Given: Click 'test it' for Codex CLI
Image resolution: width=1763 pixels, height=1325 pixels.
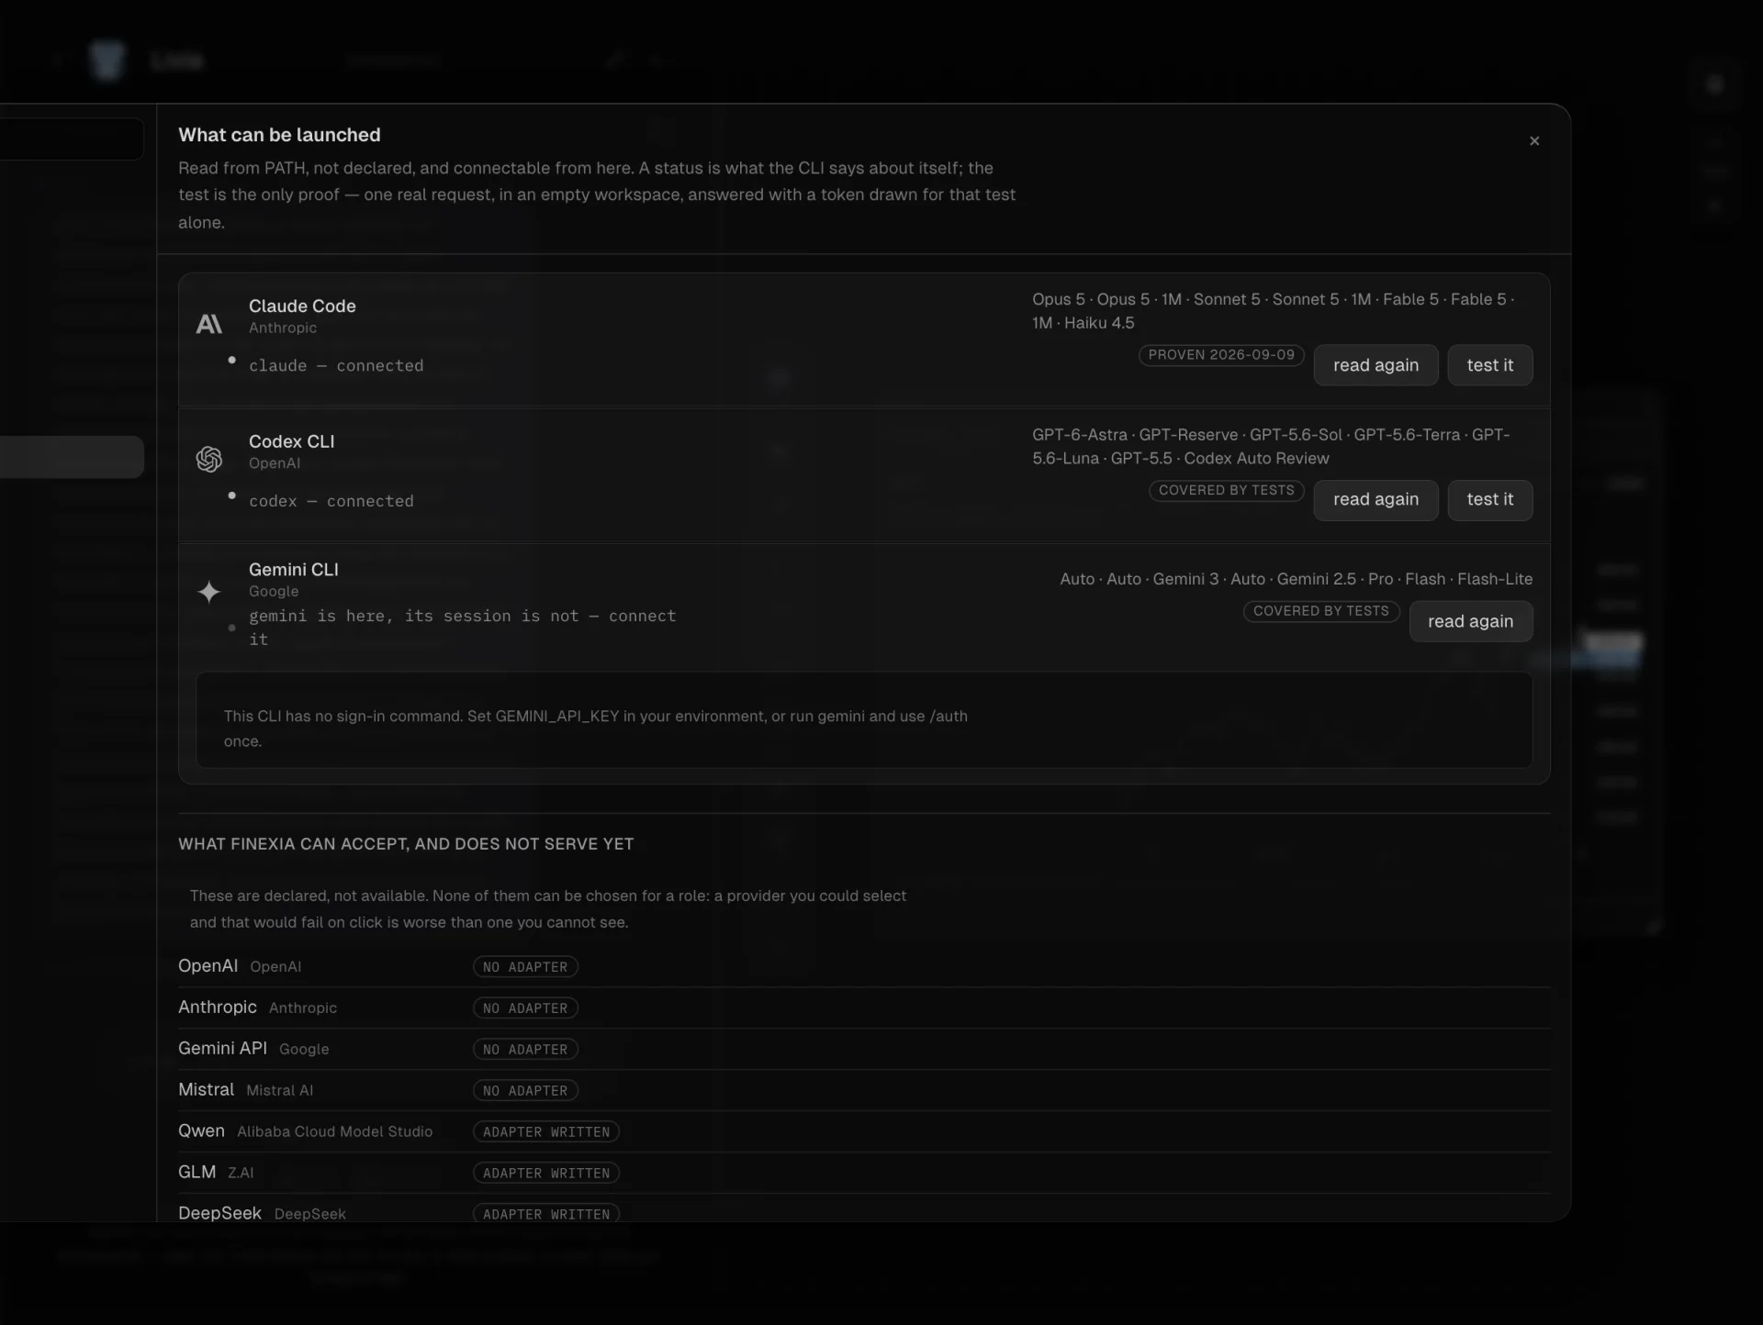Looking at the screenshot, I should click(x=1489, y=500).
